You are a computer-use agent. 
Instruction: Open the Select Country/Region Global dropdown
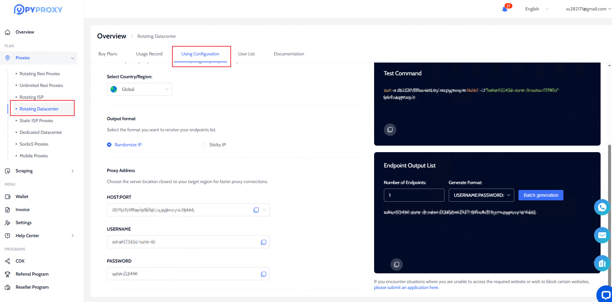[139, 89]
